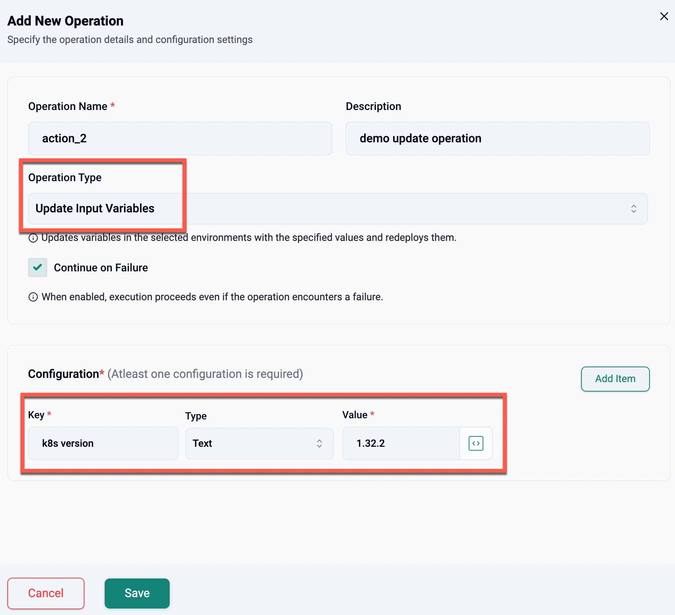
Task: Click info icon before 'When enabled' hint
Action: coord(33,297)
